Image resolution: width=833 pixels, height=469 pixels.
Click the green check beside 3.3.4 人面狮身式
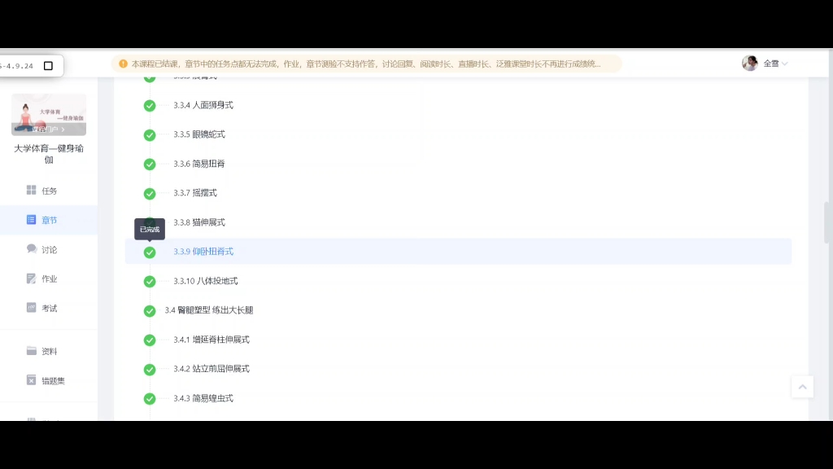pyautogui.click(x=150, y=105)
